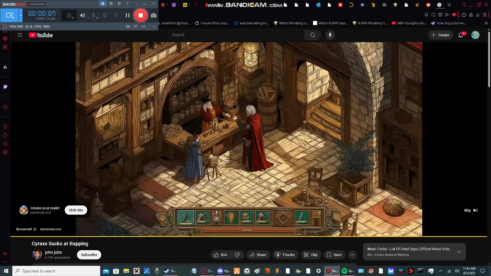Click Visit site on the ad
491x276 pixels.
pos(76,210)
